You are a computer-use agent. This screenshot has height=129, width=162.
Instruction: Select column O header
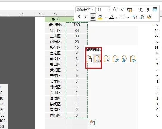click(55, 14)
